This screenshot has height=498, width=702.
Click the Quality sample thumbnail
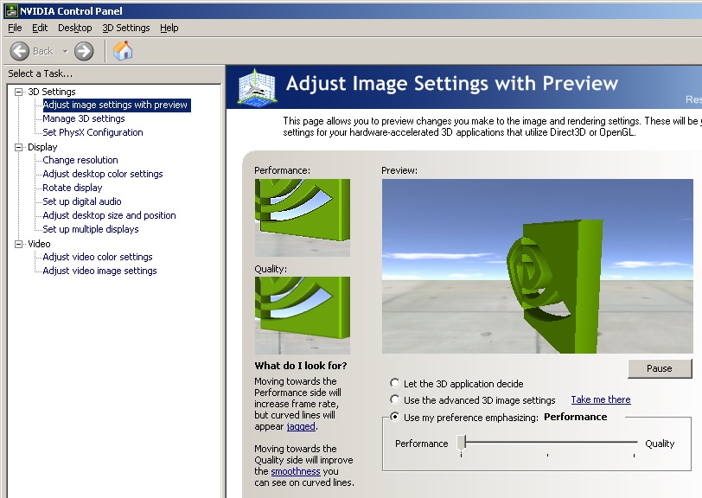pos(303,316)
